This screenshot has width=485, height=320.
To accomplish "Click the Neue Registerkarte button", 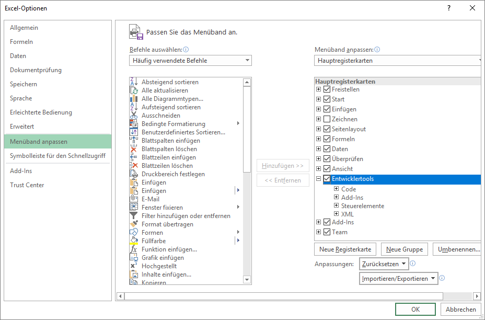I will click(x=345, y=249).
